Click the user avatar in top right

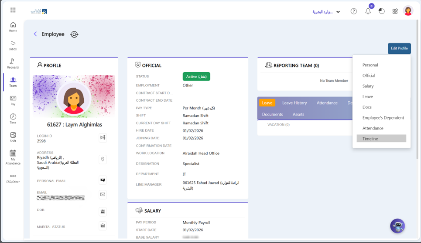408,11
